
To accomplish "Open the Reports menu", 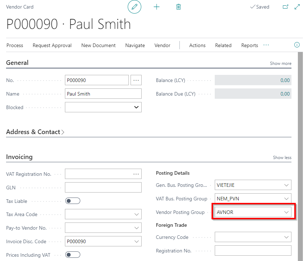I will pyautogui.click(x=250, y=45).
